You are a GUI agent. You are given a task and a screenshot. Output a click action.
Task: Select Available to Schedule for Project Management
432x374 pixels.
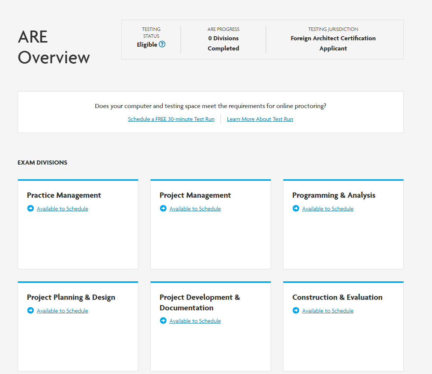tap(195, 209)
